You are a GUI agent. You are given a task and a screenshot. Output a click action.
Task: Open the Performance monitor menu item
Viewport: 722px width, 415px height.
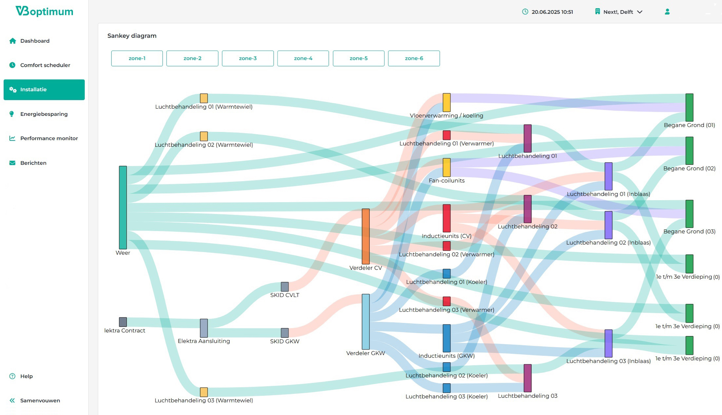tap(49, 138)
